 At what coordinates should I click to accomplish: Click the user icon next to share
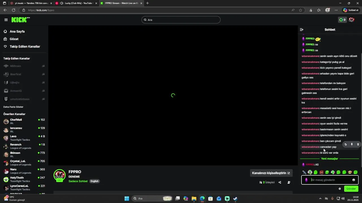point(289,182)
